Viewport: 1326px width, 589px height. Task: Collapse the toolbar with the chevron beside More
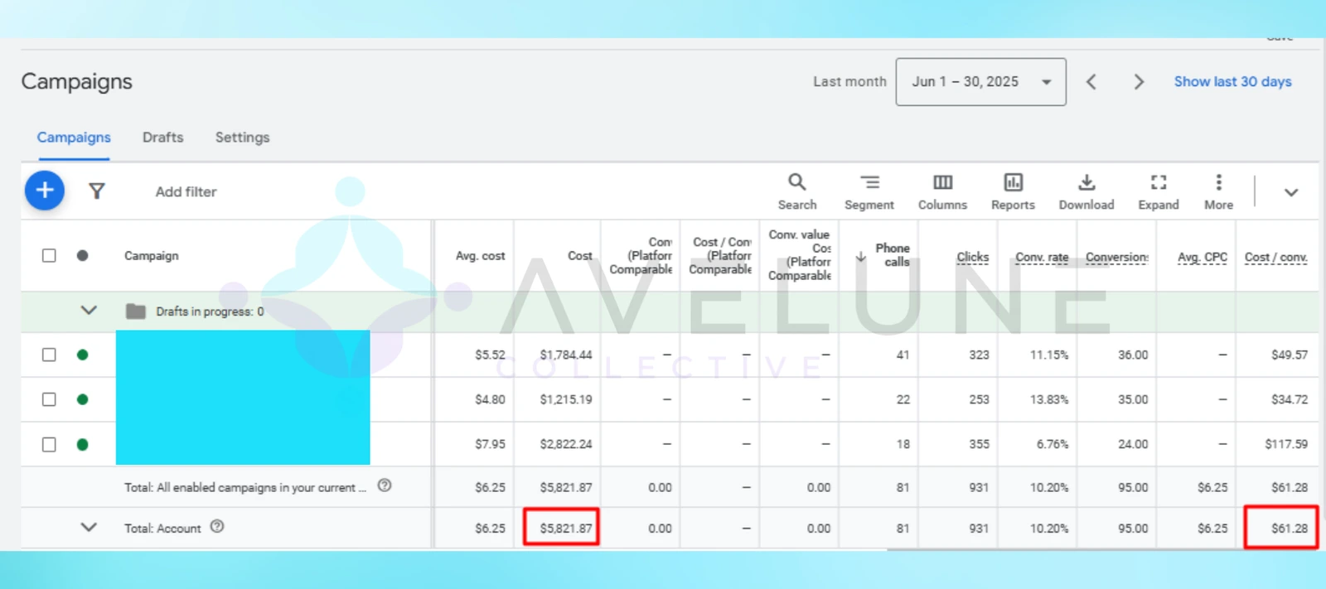(x=1291, y=192)
